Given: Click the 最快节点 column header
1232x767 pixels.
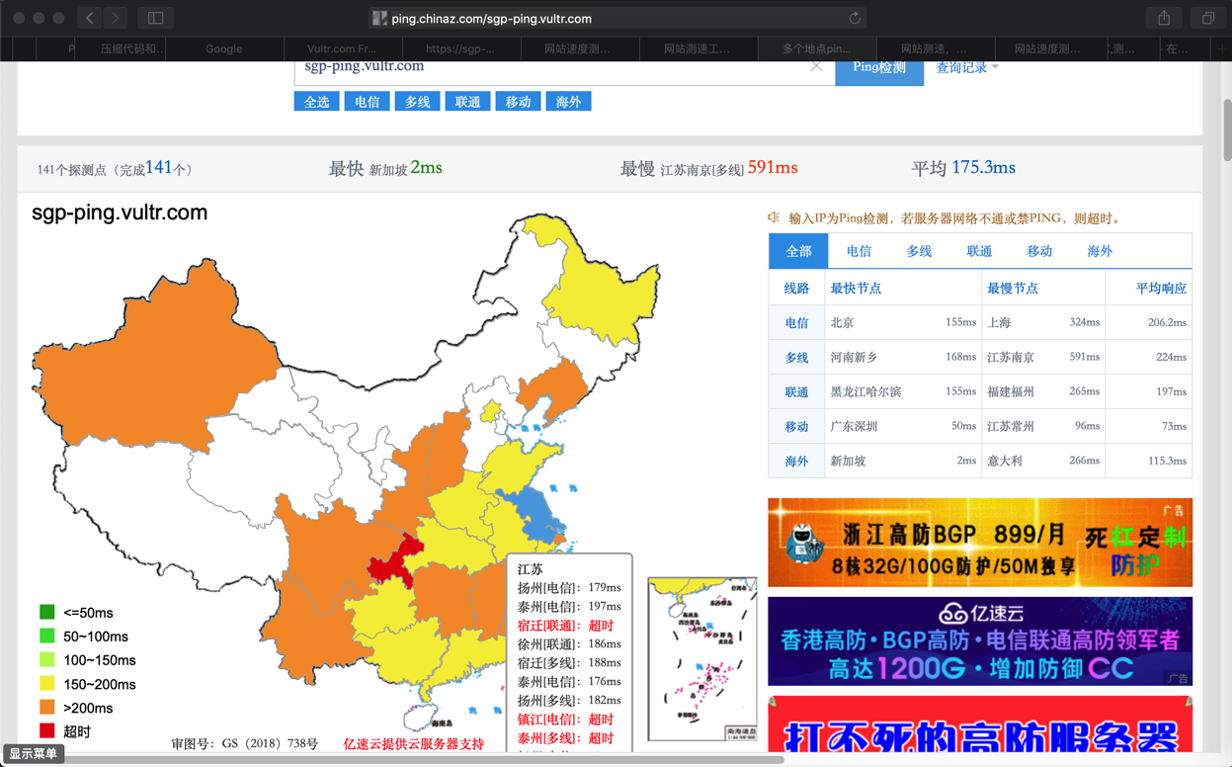Looking at the screenshot, I should [x=856, y=288].
